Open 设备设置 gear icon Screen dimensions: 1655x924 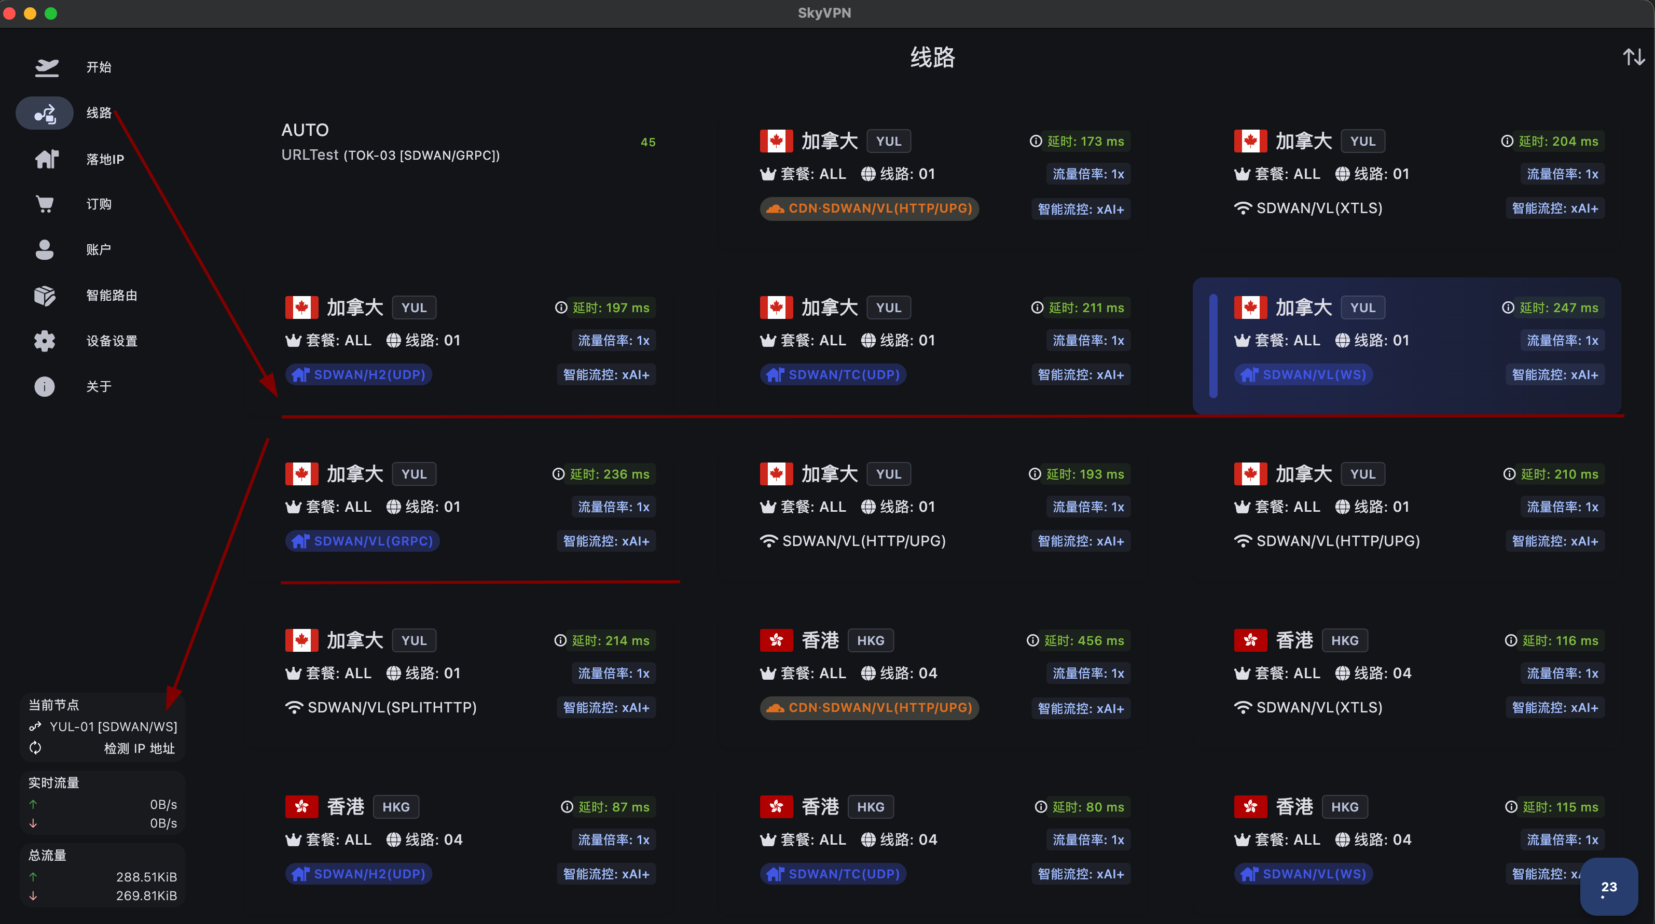(45, 341)
